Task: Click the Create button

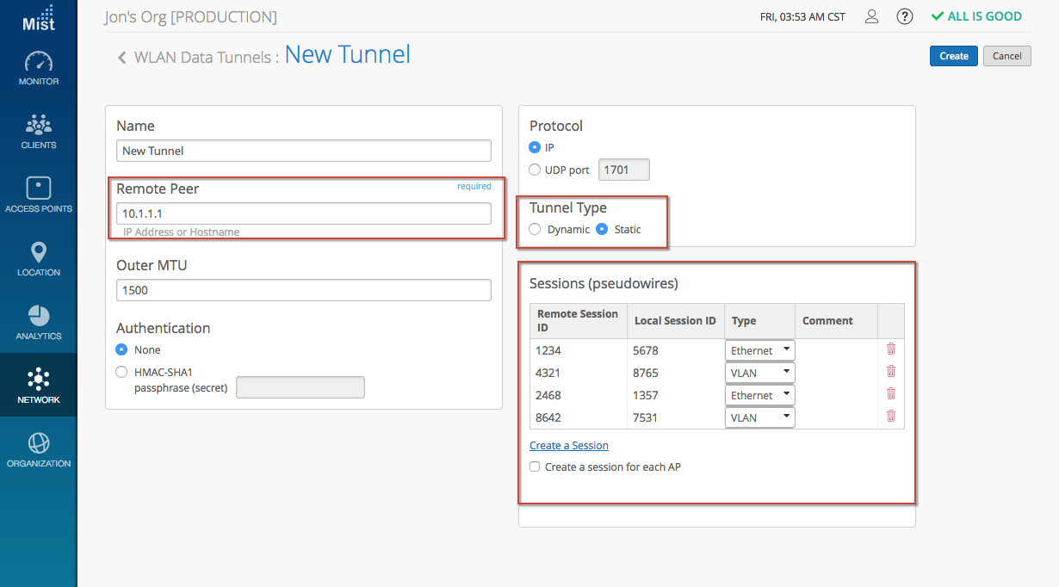Action: (953, 56)
